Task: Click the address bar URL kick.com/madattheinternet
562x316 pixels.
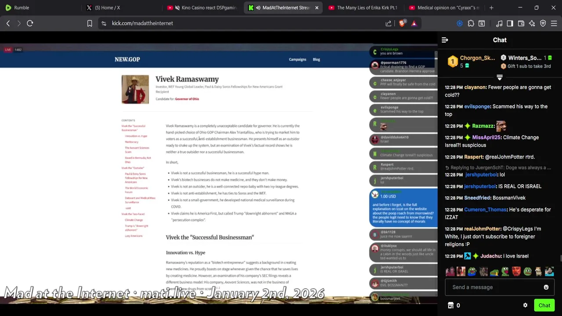Action: point(142,23)
